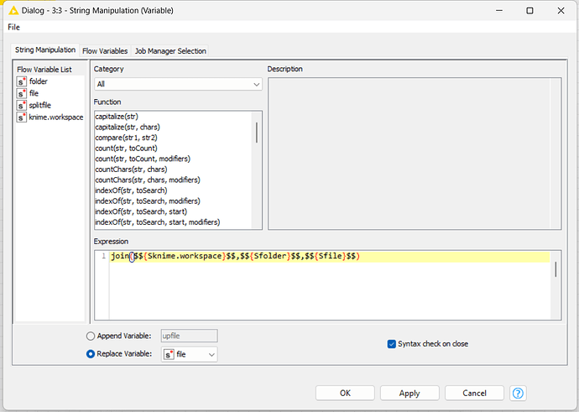Click the string icon beside file variable

point(22,93)
